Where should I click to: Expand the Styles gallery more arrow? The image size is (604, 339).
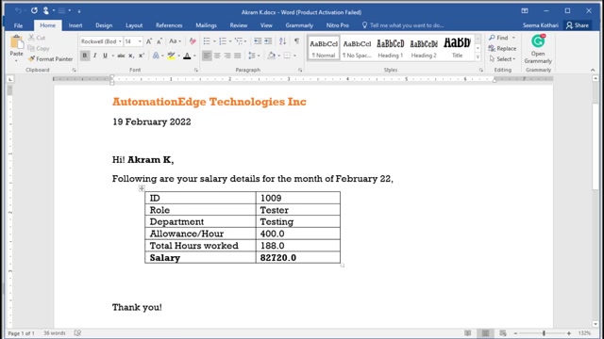478,57
